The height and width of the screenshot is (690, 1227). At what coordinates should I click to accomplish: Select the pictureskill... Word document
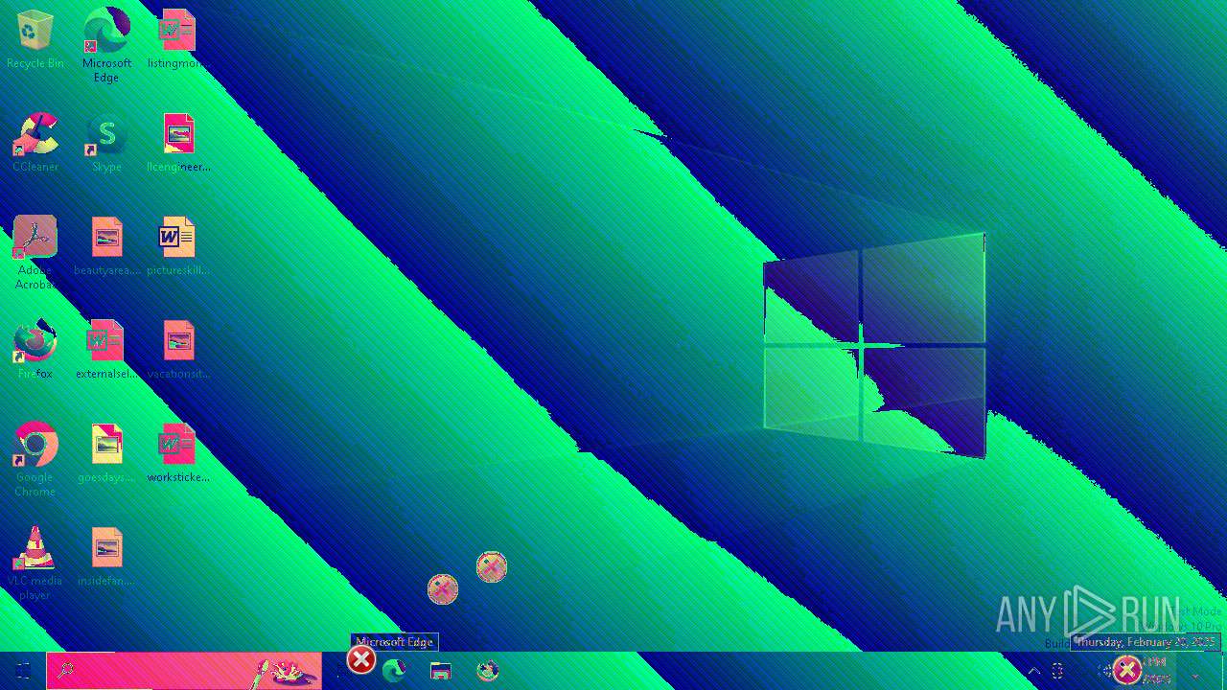178,246
